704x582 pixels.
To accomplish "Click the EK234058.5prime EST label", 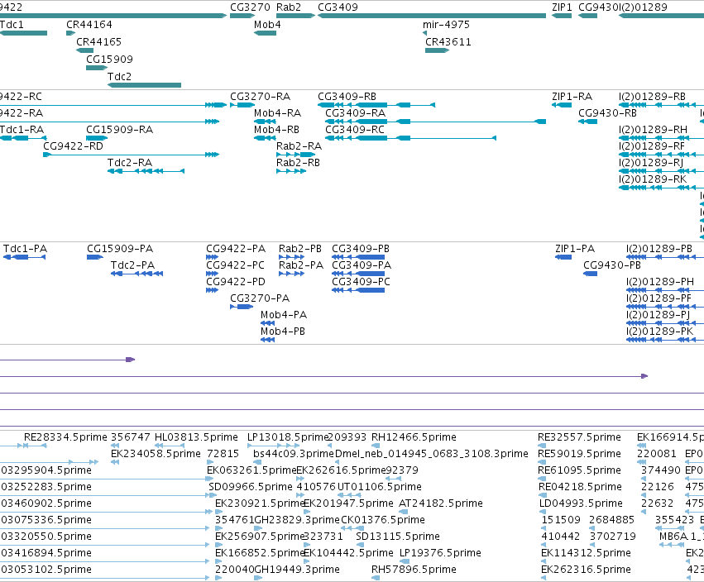I will 156,454.
